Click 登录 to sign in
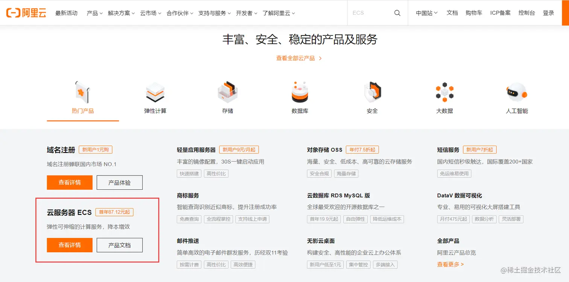This screenshot has height=282, width=569. [x=548, y=13]
